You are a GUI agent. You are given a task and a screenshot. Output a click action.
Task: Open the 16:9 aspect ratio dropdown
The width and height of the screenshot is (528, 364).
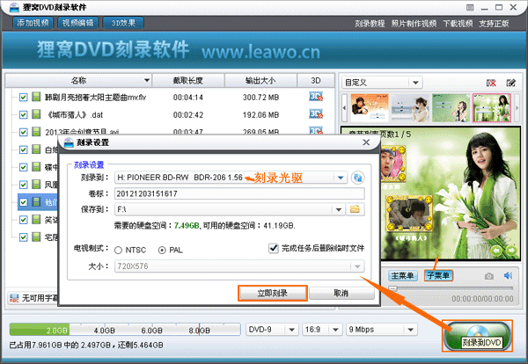335,330
